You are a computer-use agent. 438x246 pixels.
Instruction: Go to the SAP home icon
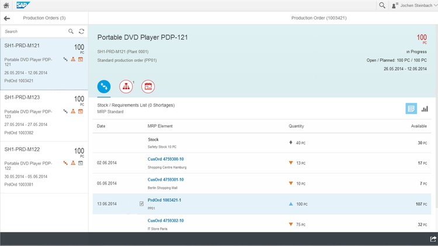coord(6,5)
